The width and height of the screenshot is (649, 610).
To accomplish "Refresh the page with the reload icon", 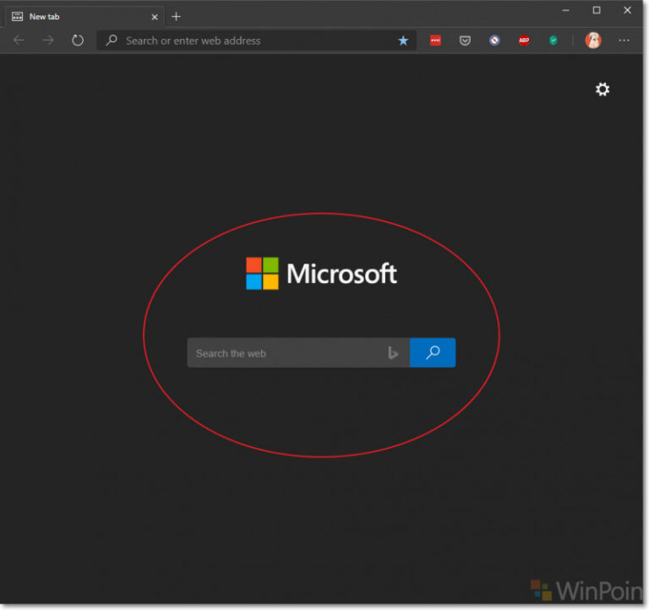I will 78,41.
